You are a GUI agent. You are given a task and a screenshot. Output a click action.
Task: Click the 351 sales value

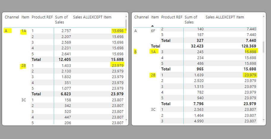tap(68, 83)
